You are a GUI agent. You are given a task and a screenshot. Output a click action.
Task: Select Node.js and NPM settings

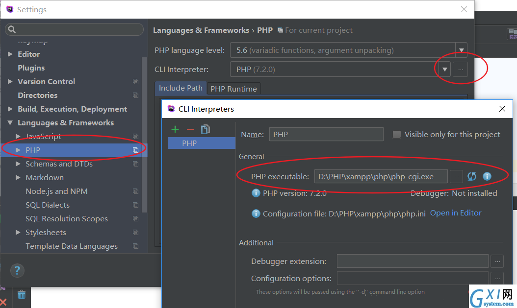(57, 191)
